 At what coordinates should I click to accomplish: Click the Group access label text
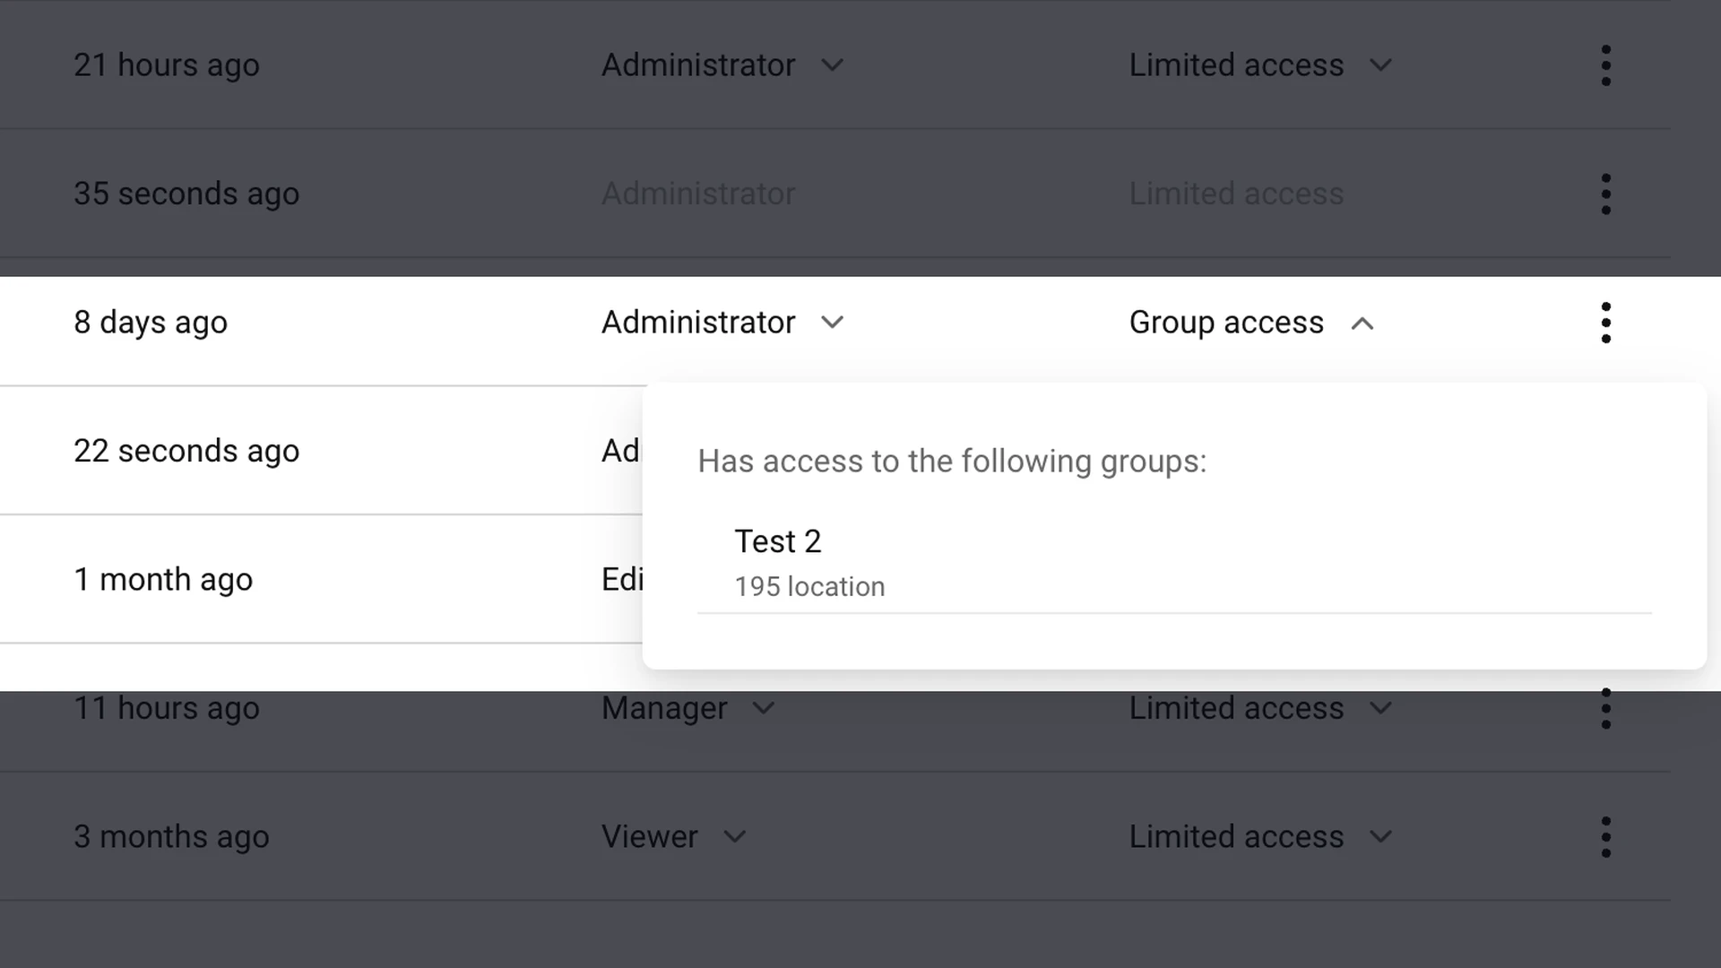[x=1226, y=323]
